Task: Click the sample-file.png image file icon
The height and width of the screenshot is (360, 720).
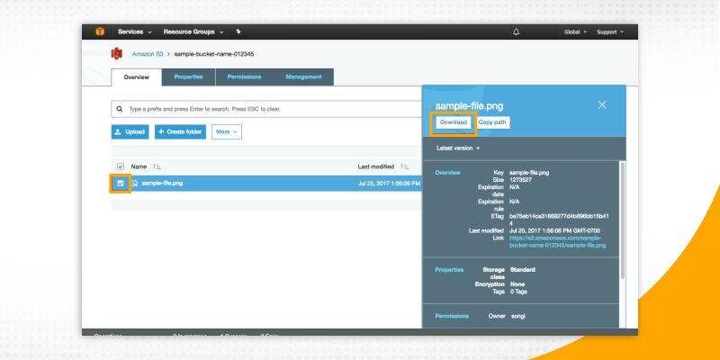Action: tap(135, 183)
